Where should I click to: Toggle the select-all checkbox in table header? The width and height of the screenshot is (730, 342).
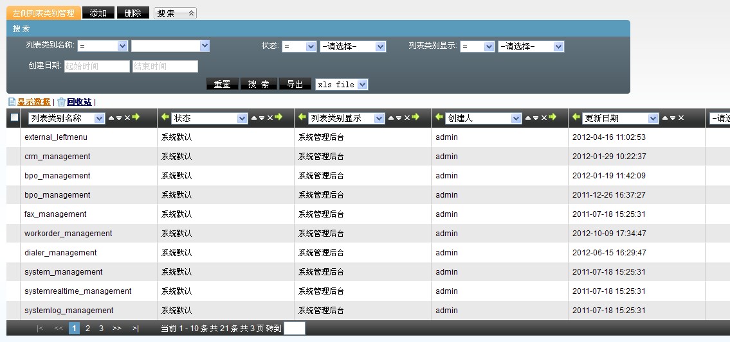click(14, 117)
